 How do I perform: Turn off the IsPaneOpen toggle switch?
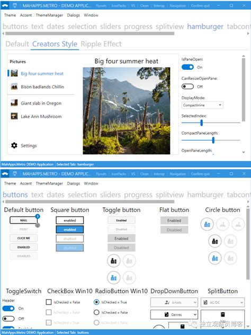(x=187, y=67)
